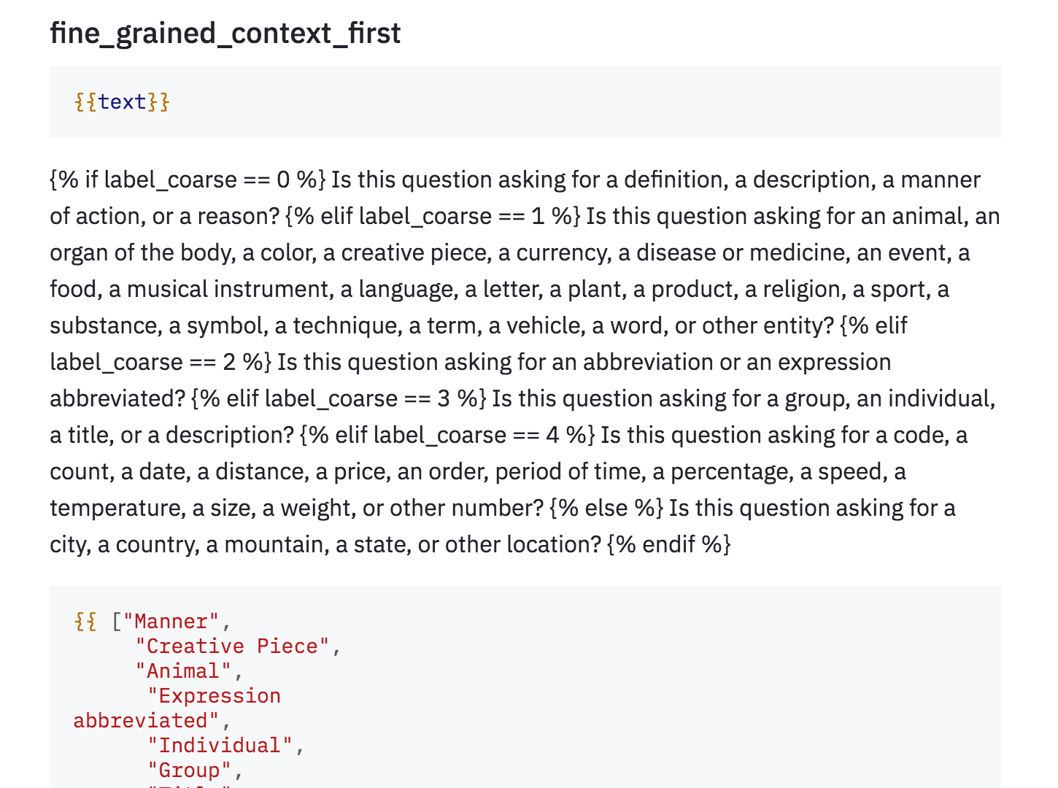Click the "{% if label_coarse == 0 %}" text
1058x788 pixels.
click(x=188, y=179)
